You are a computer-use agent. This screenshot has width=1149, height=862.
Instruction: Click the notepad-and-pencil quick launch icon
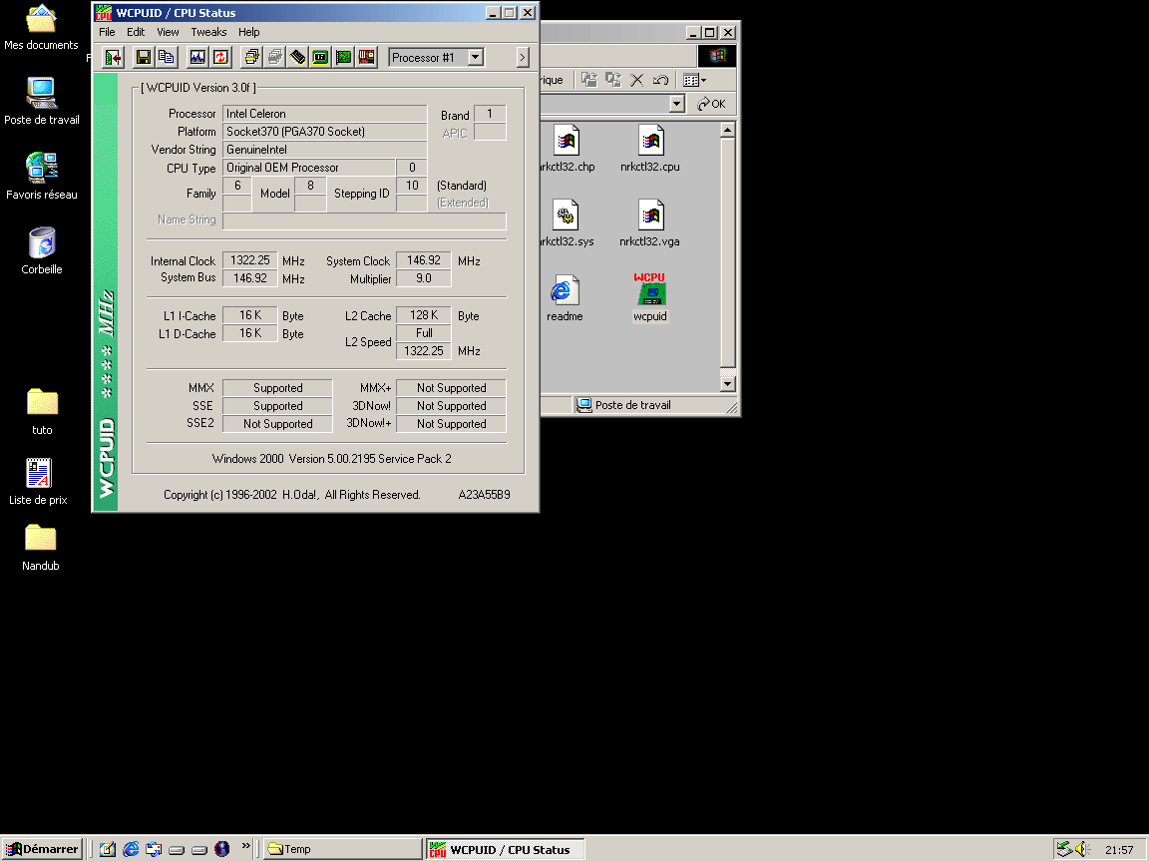(107, 849)
